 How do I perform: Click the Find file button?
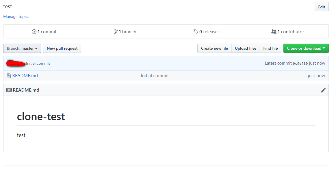[270, 49]
